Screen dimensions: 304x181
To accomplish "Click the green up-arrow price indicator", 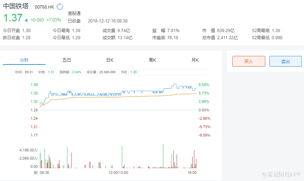I will pos(26,20).
